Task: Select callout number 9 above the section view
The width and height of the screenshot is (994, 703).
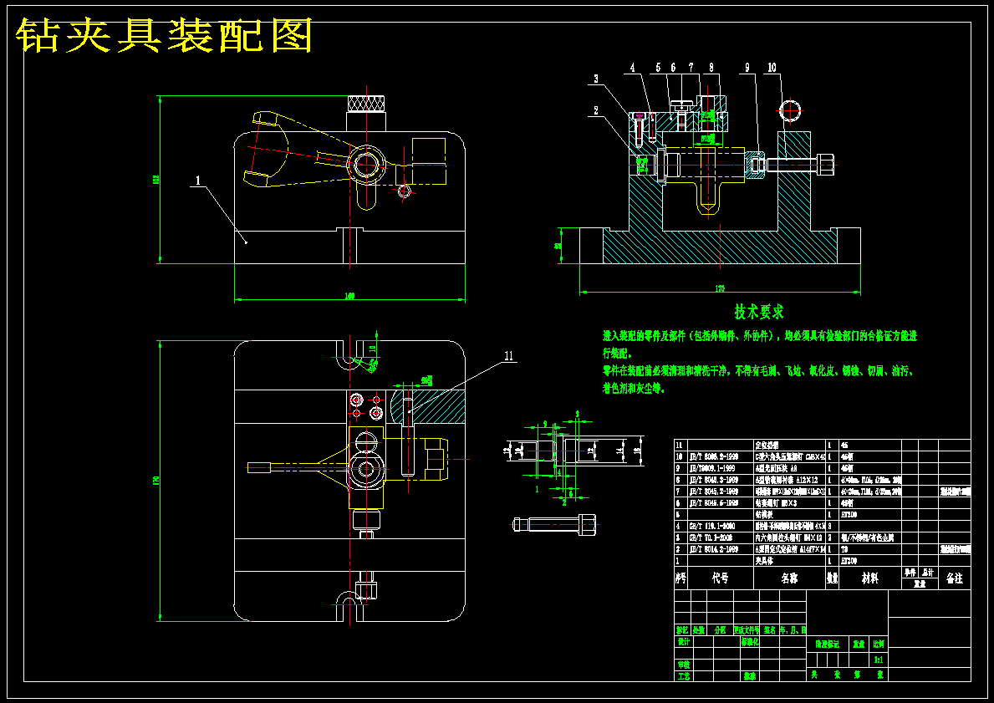Action: pos(747,67)
